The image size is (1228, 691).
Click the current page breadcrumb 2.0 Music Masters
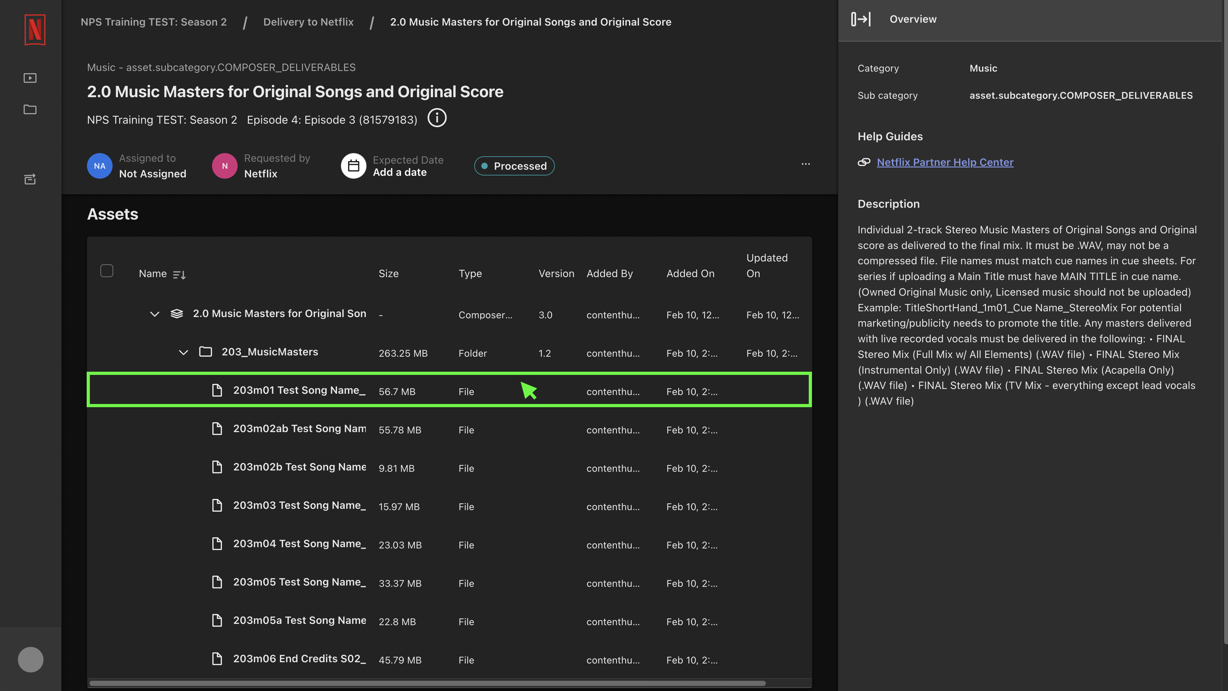[531, 22]
